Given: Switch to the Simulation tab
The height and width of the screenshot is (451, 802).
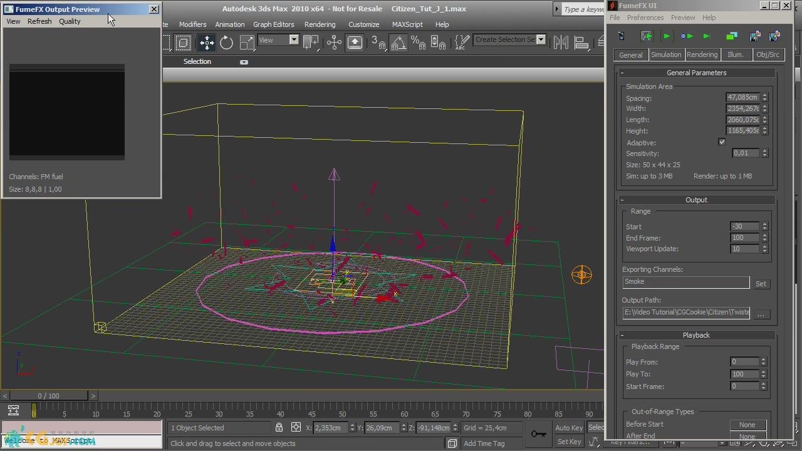Looking at the screenshot, I should (x=665, y=54).
